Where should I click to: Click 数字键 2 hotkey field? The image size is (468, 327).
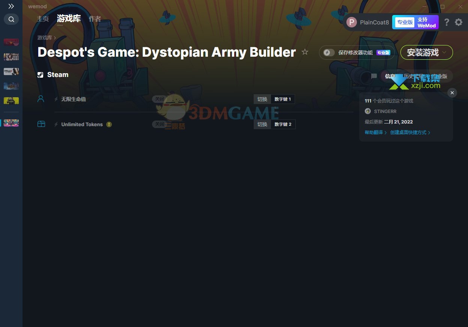point(283,124)
